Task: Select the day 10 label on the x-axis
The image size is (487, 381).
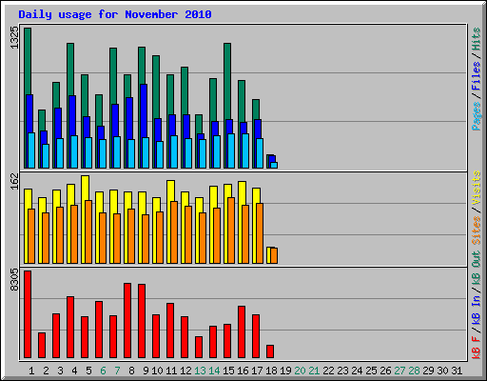Action: 157,371
